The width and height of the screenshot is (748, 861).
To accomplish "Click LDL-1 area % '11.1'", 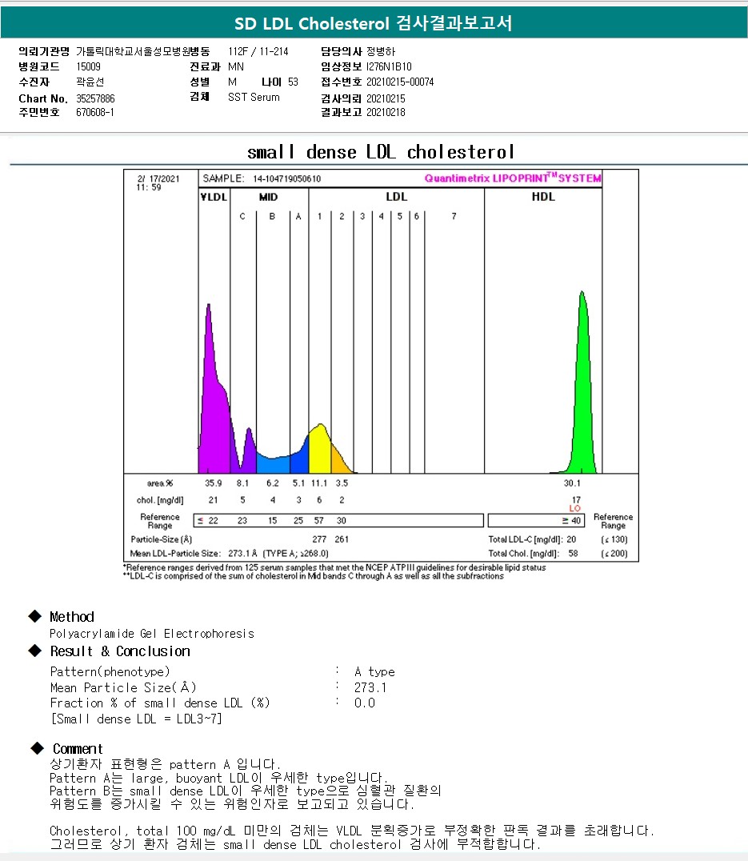I will pyautogui.click(x=319, y=483).
